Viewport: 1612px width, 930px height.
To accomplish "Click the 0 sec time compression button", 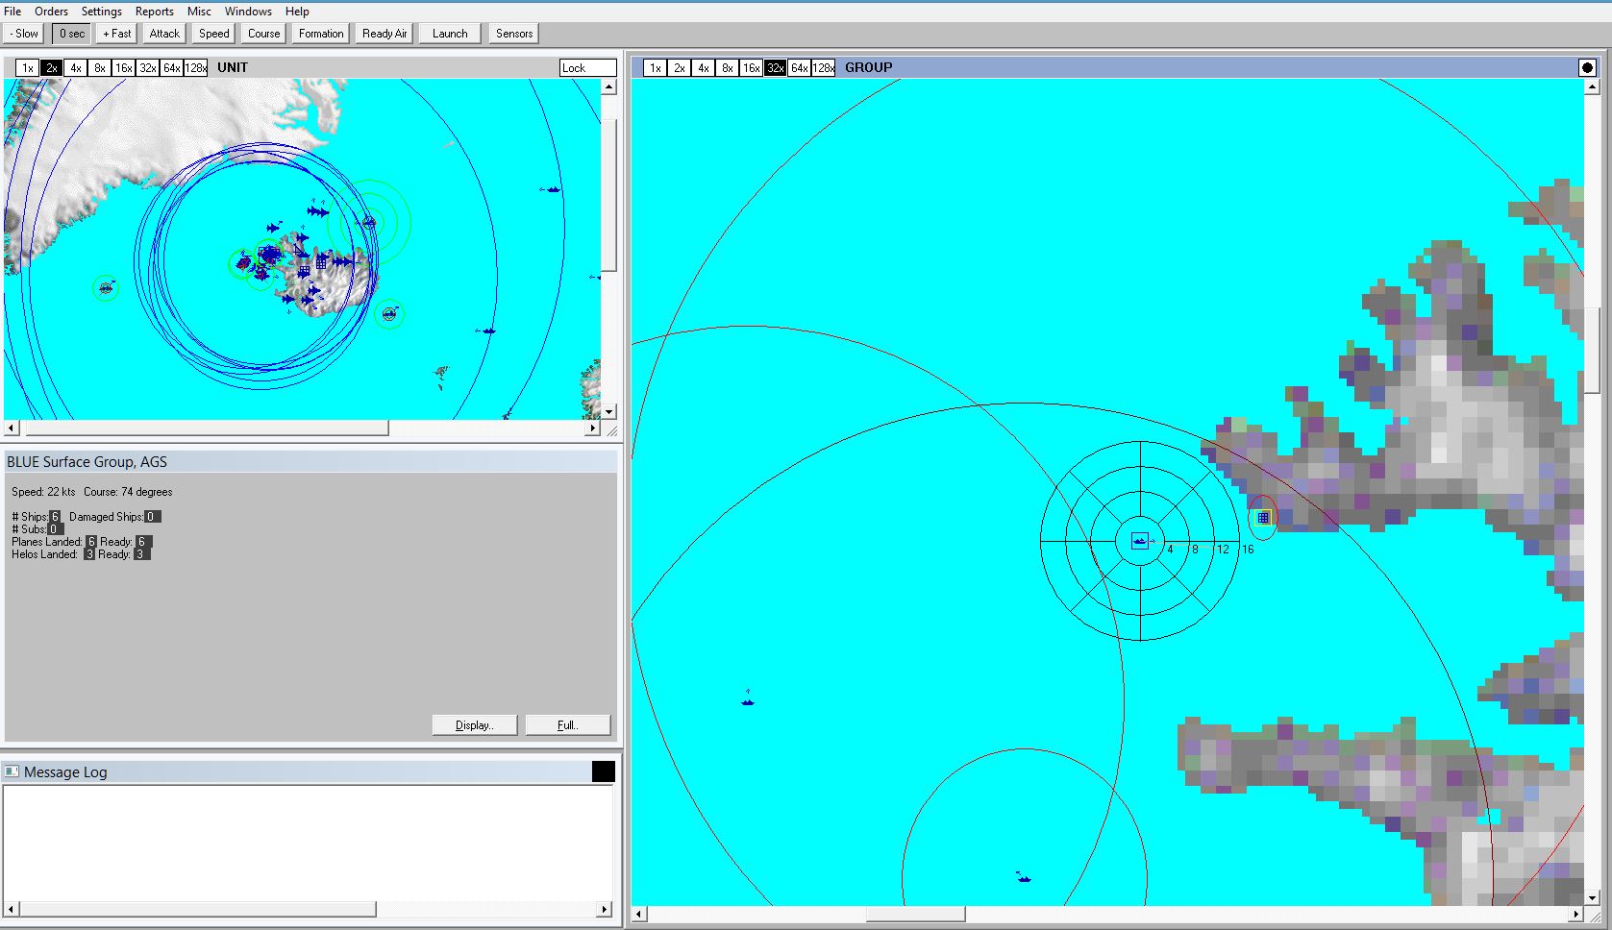I will 72,34.
